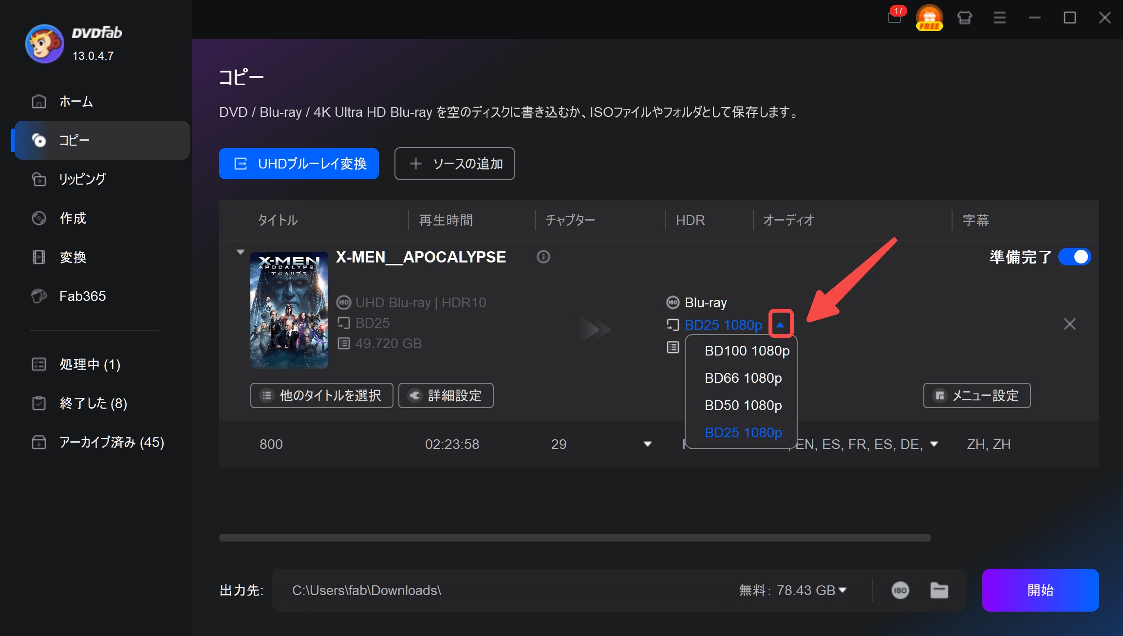Start the copy with 開始 button

1040,590
